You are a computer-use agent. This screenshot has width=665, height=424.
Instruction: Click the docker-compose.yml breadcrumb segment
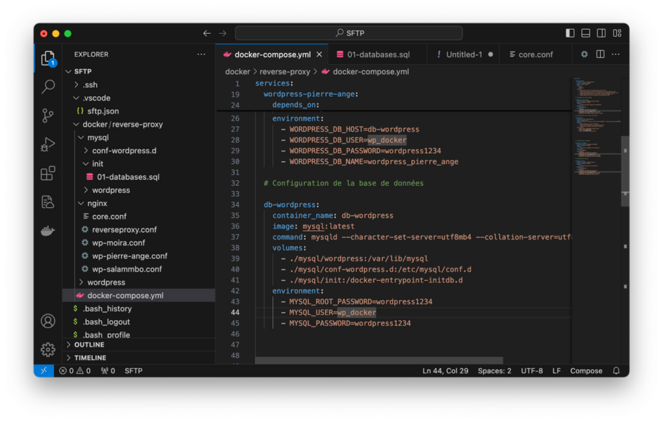365,71
